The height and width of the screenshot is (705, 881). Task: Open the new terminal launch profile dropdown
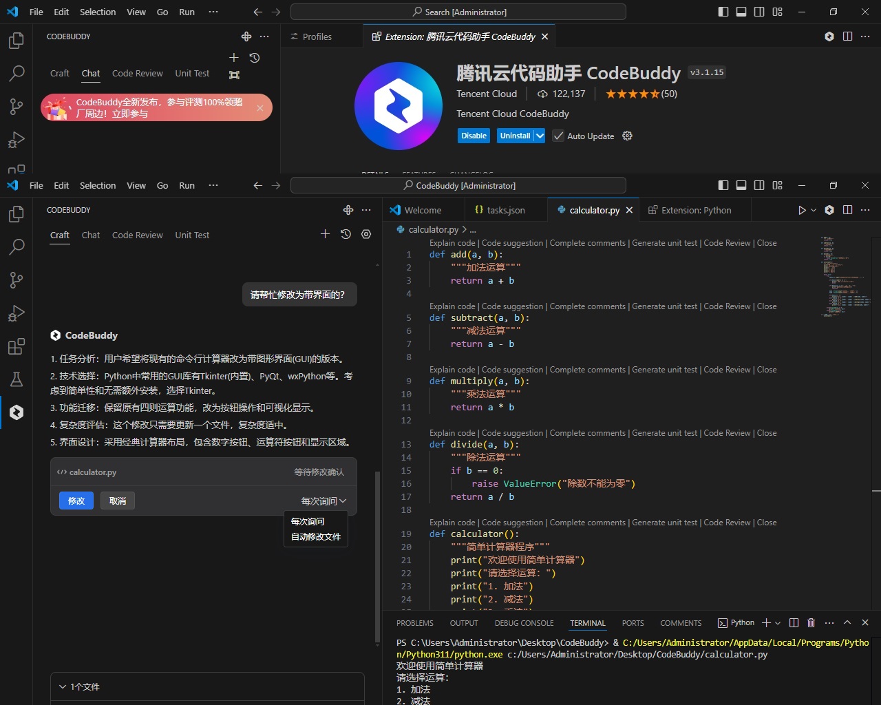pyautogui.click(x=778, y=622)
